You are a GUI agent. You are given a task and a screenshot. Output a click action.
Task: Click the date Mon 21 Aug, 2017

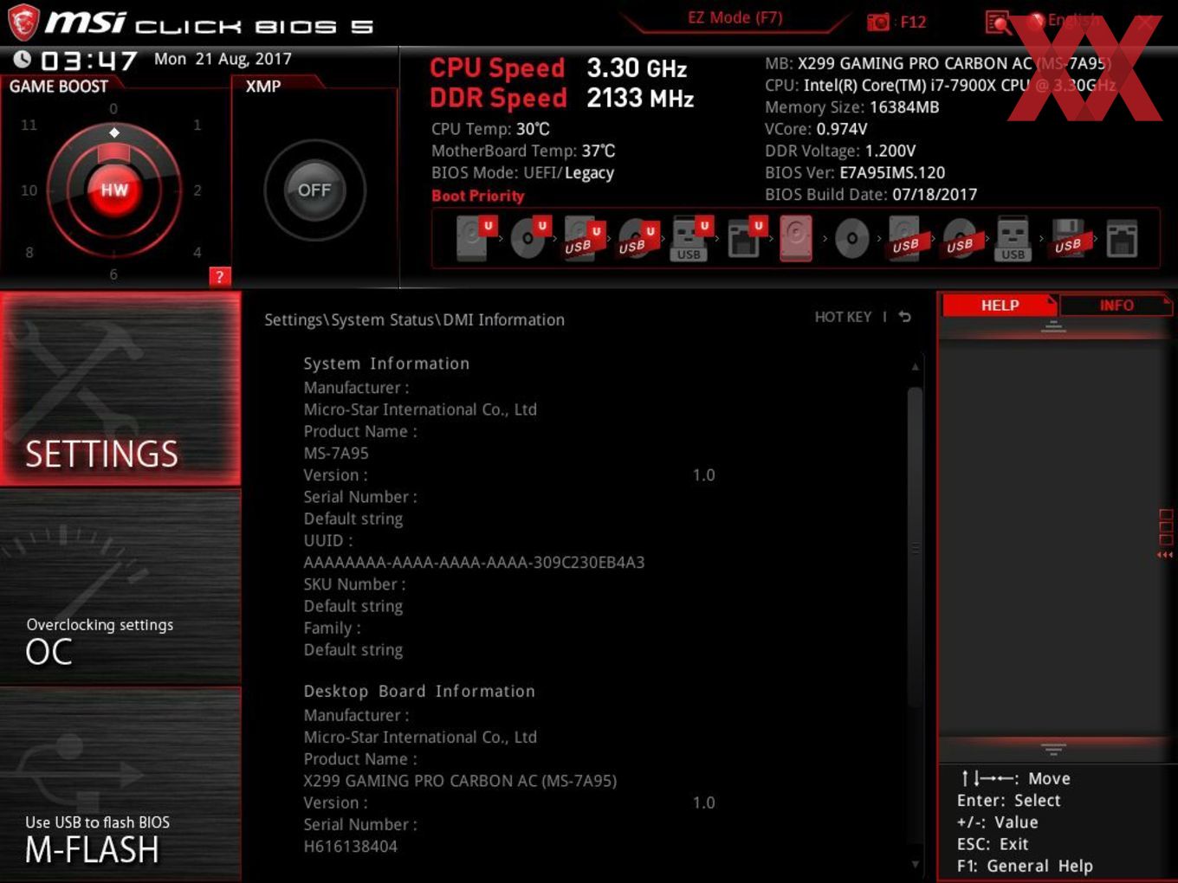point(223,59)
